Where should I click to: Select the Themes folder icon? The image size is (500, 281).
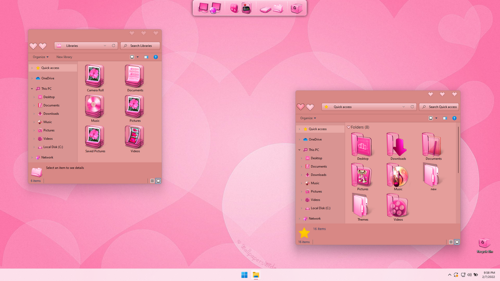coord(362,205)
